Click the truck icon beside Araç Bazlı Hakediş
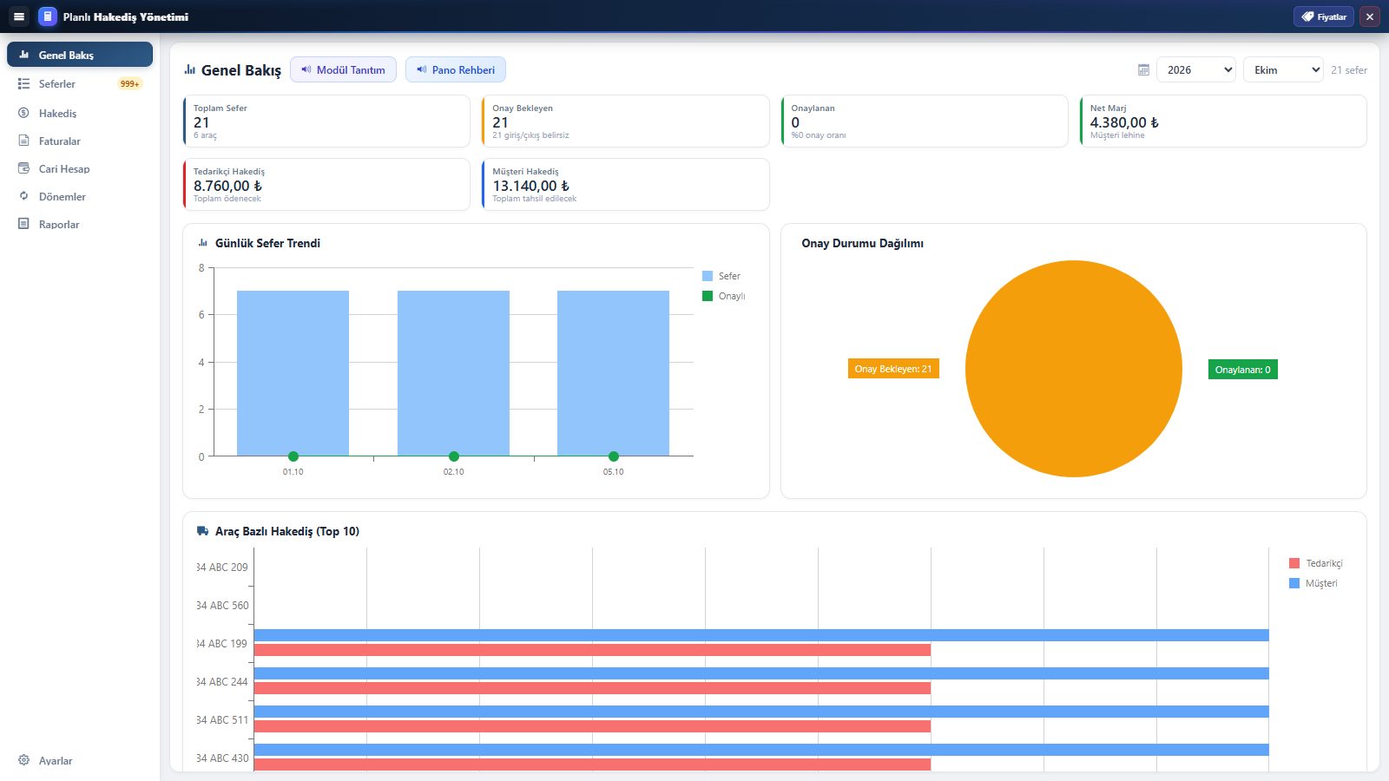 (203, 531)
